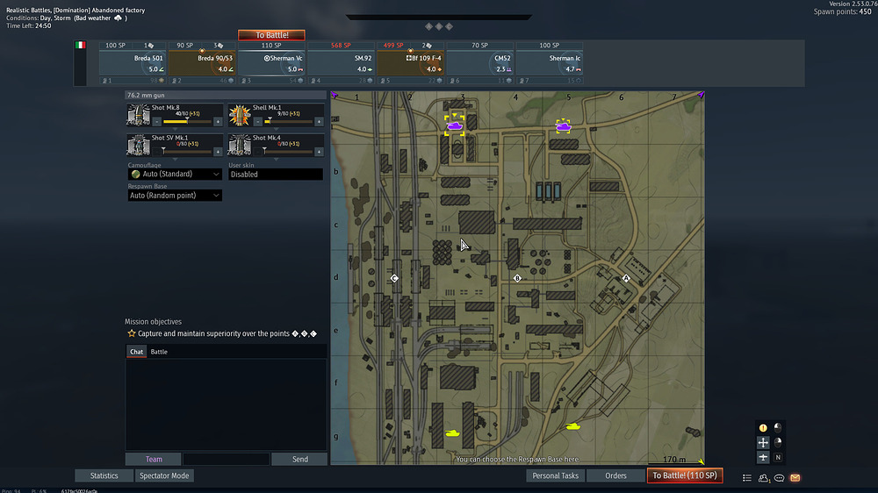Viewport: 878px width, 493px height.
Task: Click the Italian flag country icon
Action: tap(80, 46)
